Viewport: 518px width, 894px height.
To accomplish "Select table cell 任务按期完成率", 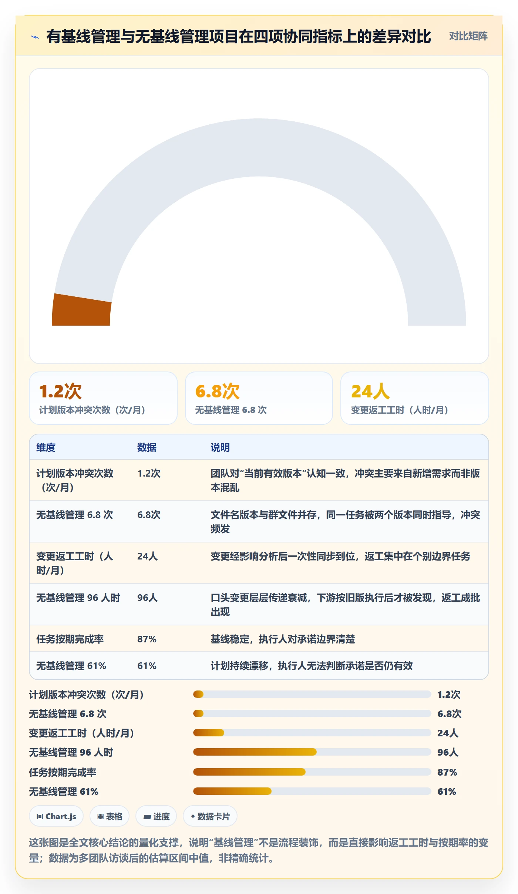I will tap(70, 639).
